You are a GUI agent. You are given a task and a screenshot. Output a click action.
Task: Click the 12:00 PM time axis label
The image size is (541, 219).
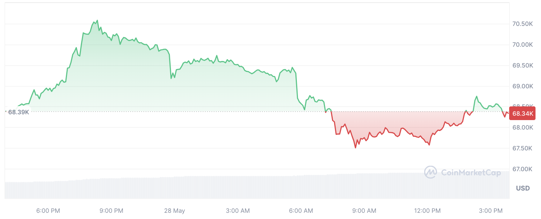(x=428, y=211)
